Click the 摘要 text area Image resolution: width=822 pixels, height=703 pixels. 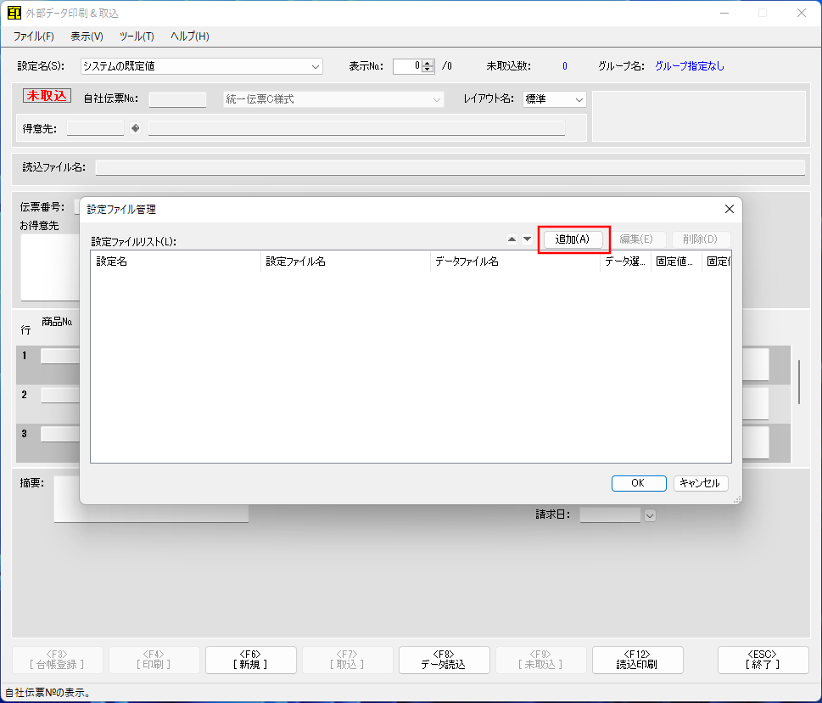pos(151,498)
